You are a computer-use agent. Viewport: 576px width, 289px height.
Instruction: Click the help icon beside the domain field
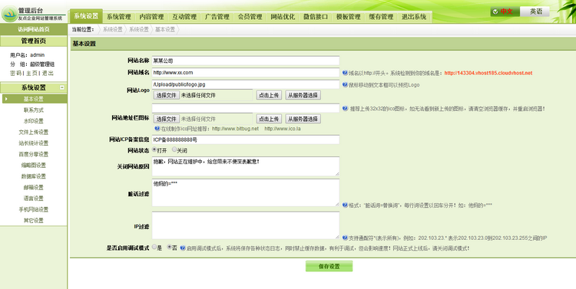tap(345, 73)
